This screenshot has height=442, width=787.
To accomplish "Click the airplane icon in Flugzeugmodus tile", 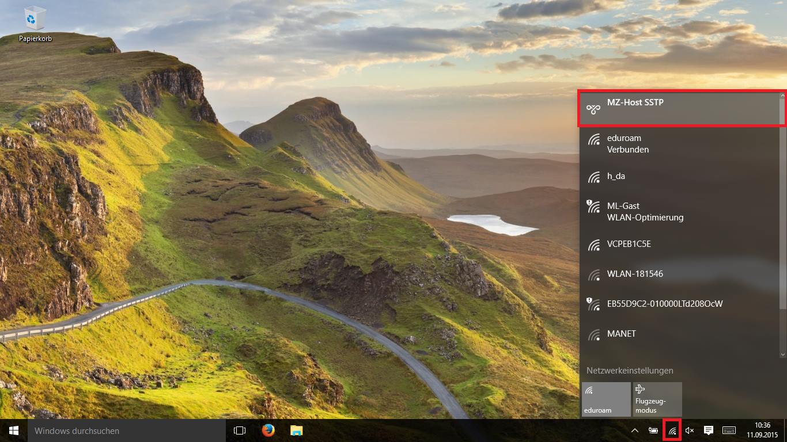I will click(640, 390).
